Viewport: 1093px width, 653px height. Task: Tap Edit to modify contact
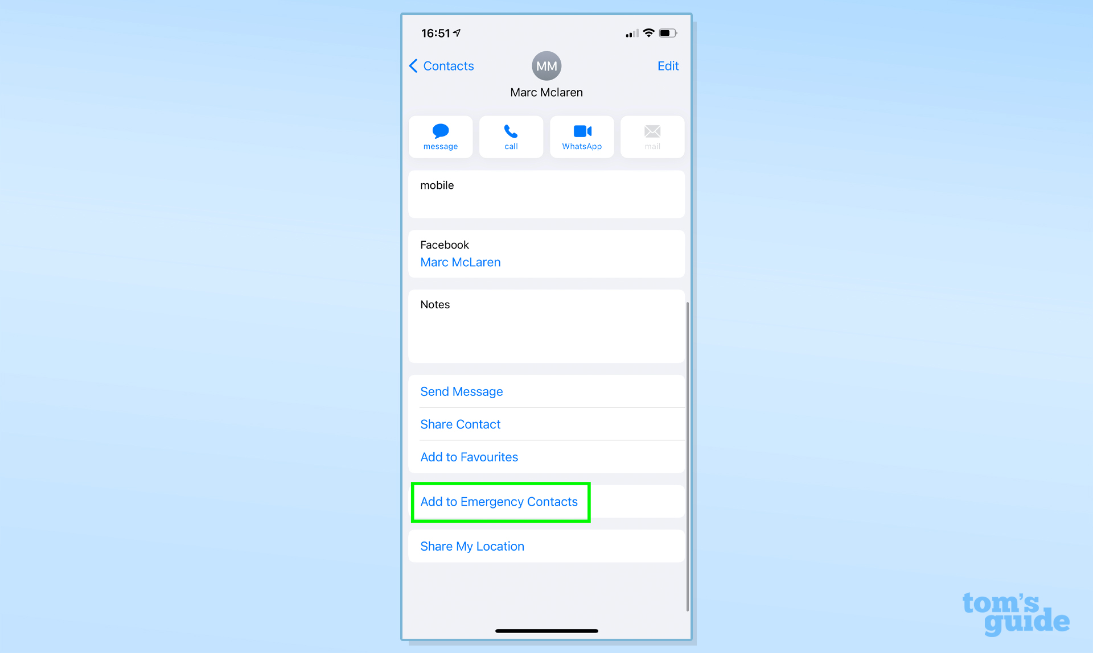point(668,65)
